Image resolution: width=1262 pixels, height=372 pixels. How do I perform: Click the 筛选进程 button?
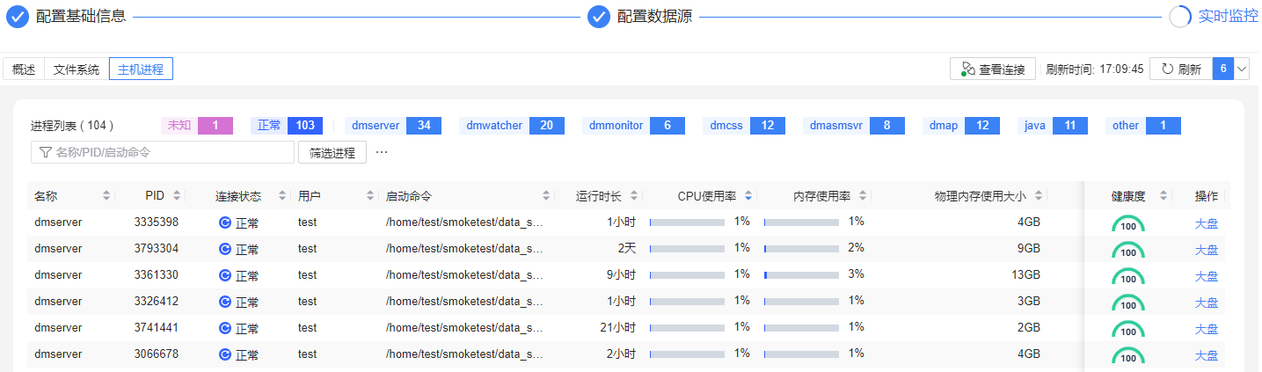point(333,152)
